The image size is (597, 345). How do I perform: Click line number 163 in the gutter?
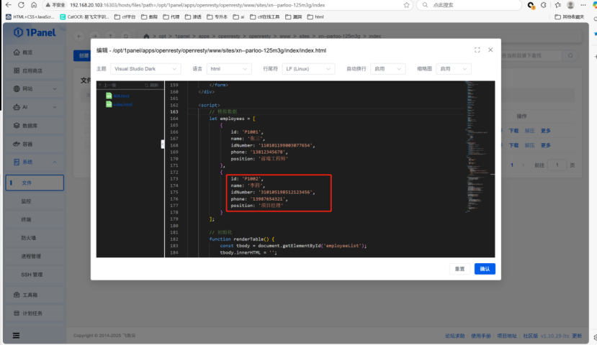pyautogui.click(x=174, y=111)
